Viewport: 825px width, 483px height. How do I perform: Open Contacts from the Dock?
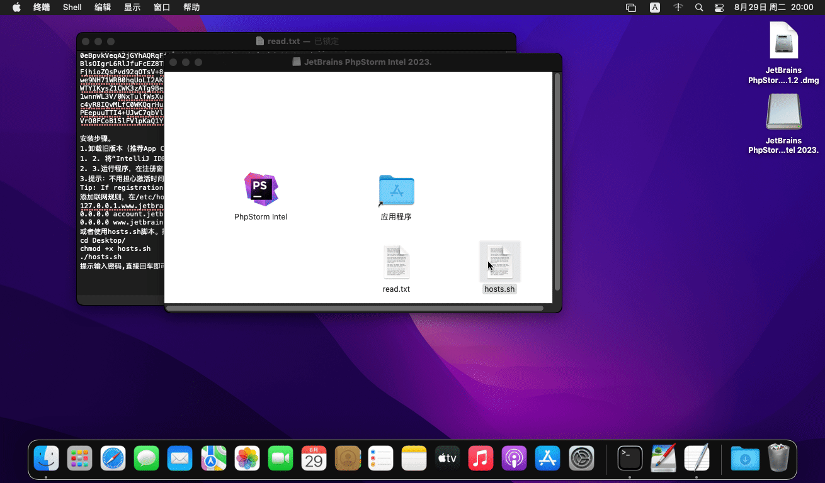coord(347,458)
